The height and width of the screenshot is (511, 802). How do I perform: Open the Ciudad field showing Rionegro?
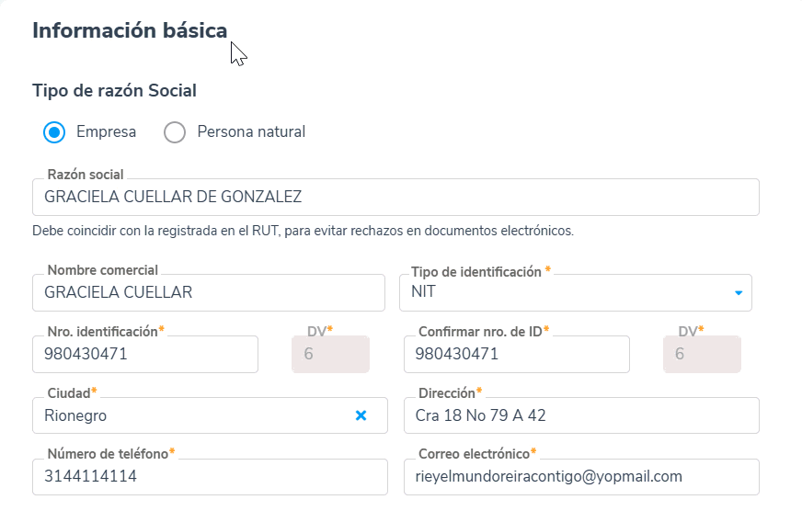pyautogui.click(x=189, y=415)
